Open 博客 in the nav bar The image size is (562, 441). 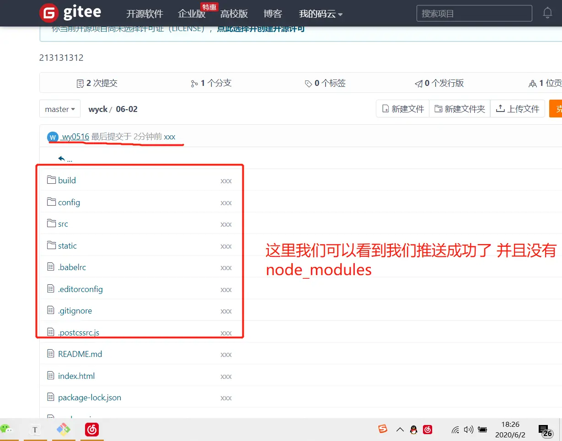pos(273,14)
